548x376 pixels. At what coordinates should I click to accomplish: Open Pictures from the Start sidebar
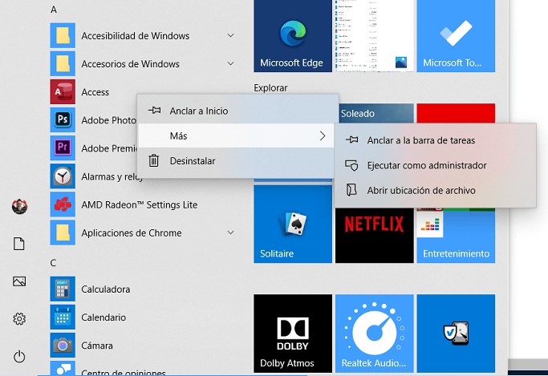point(19,281)
